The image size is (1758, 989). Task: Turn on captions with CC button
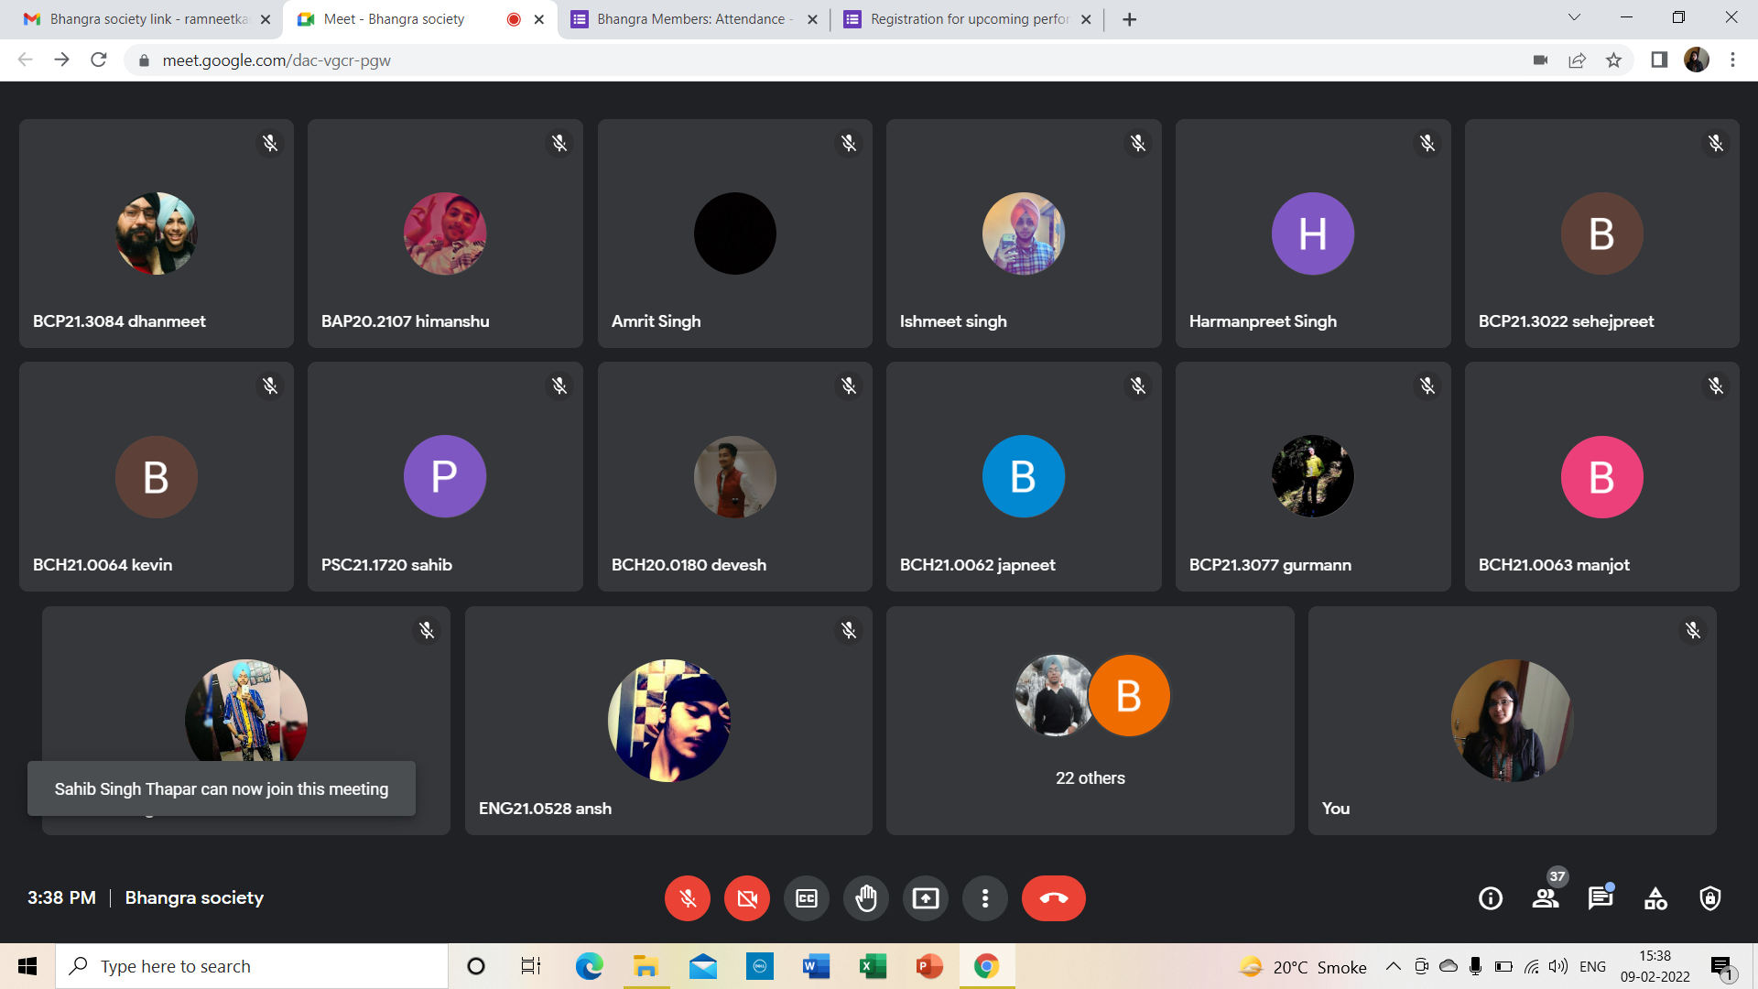click(806, 898)
